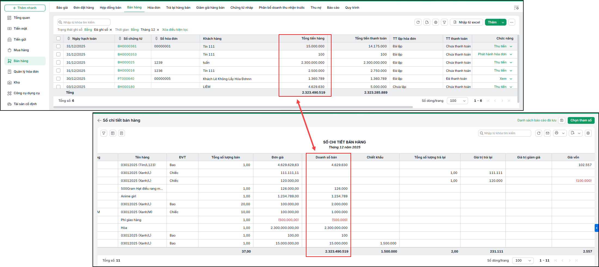Switch to the Hóa đơn tab
Screen dimensions: 599x267
coord(154,8)
